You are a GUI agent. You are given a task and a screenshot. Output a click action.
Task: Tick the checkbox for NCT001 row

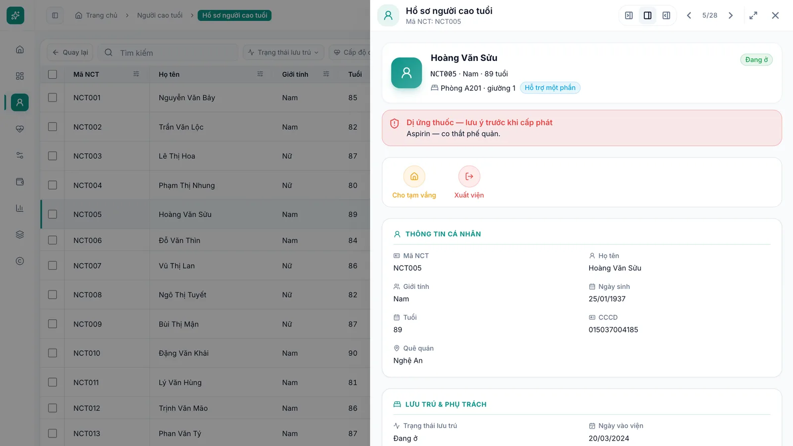[x=53, y=98]
